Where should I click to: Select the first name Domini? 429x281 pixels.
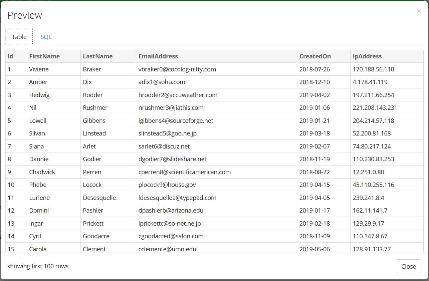39,211
